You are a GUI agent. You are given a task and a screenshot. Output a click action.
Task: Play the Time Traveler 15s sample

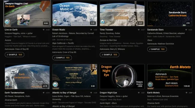pos(109,55)
